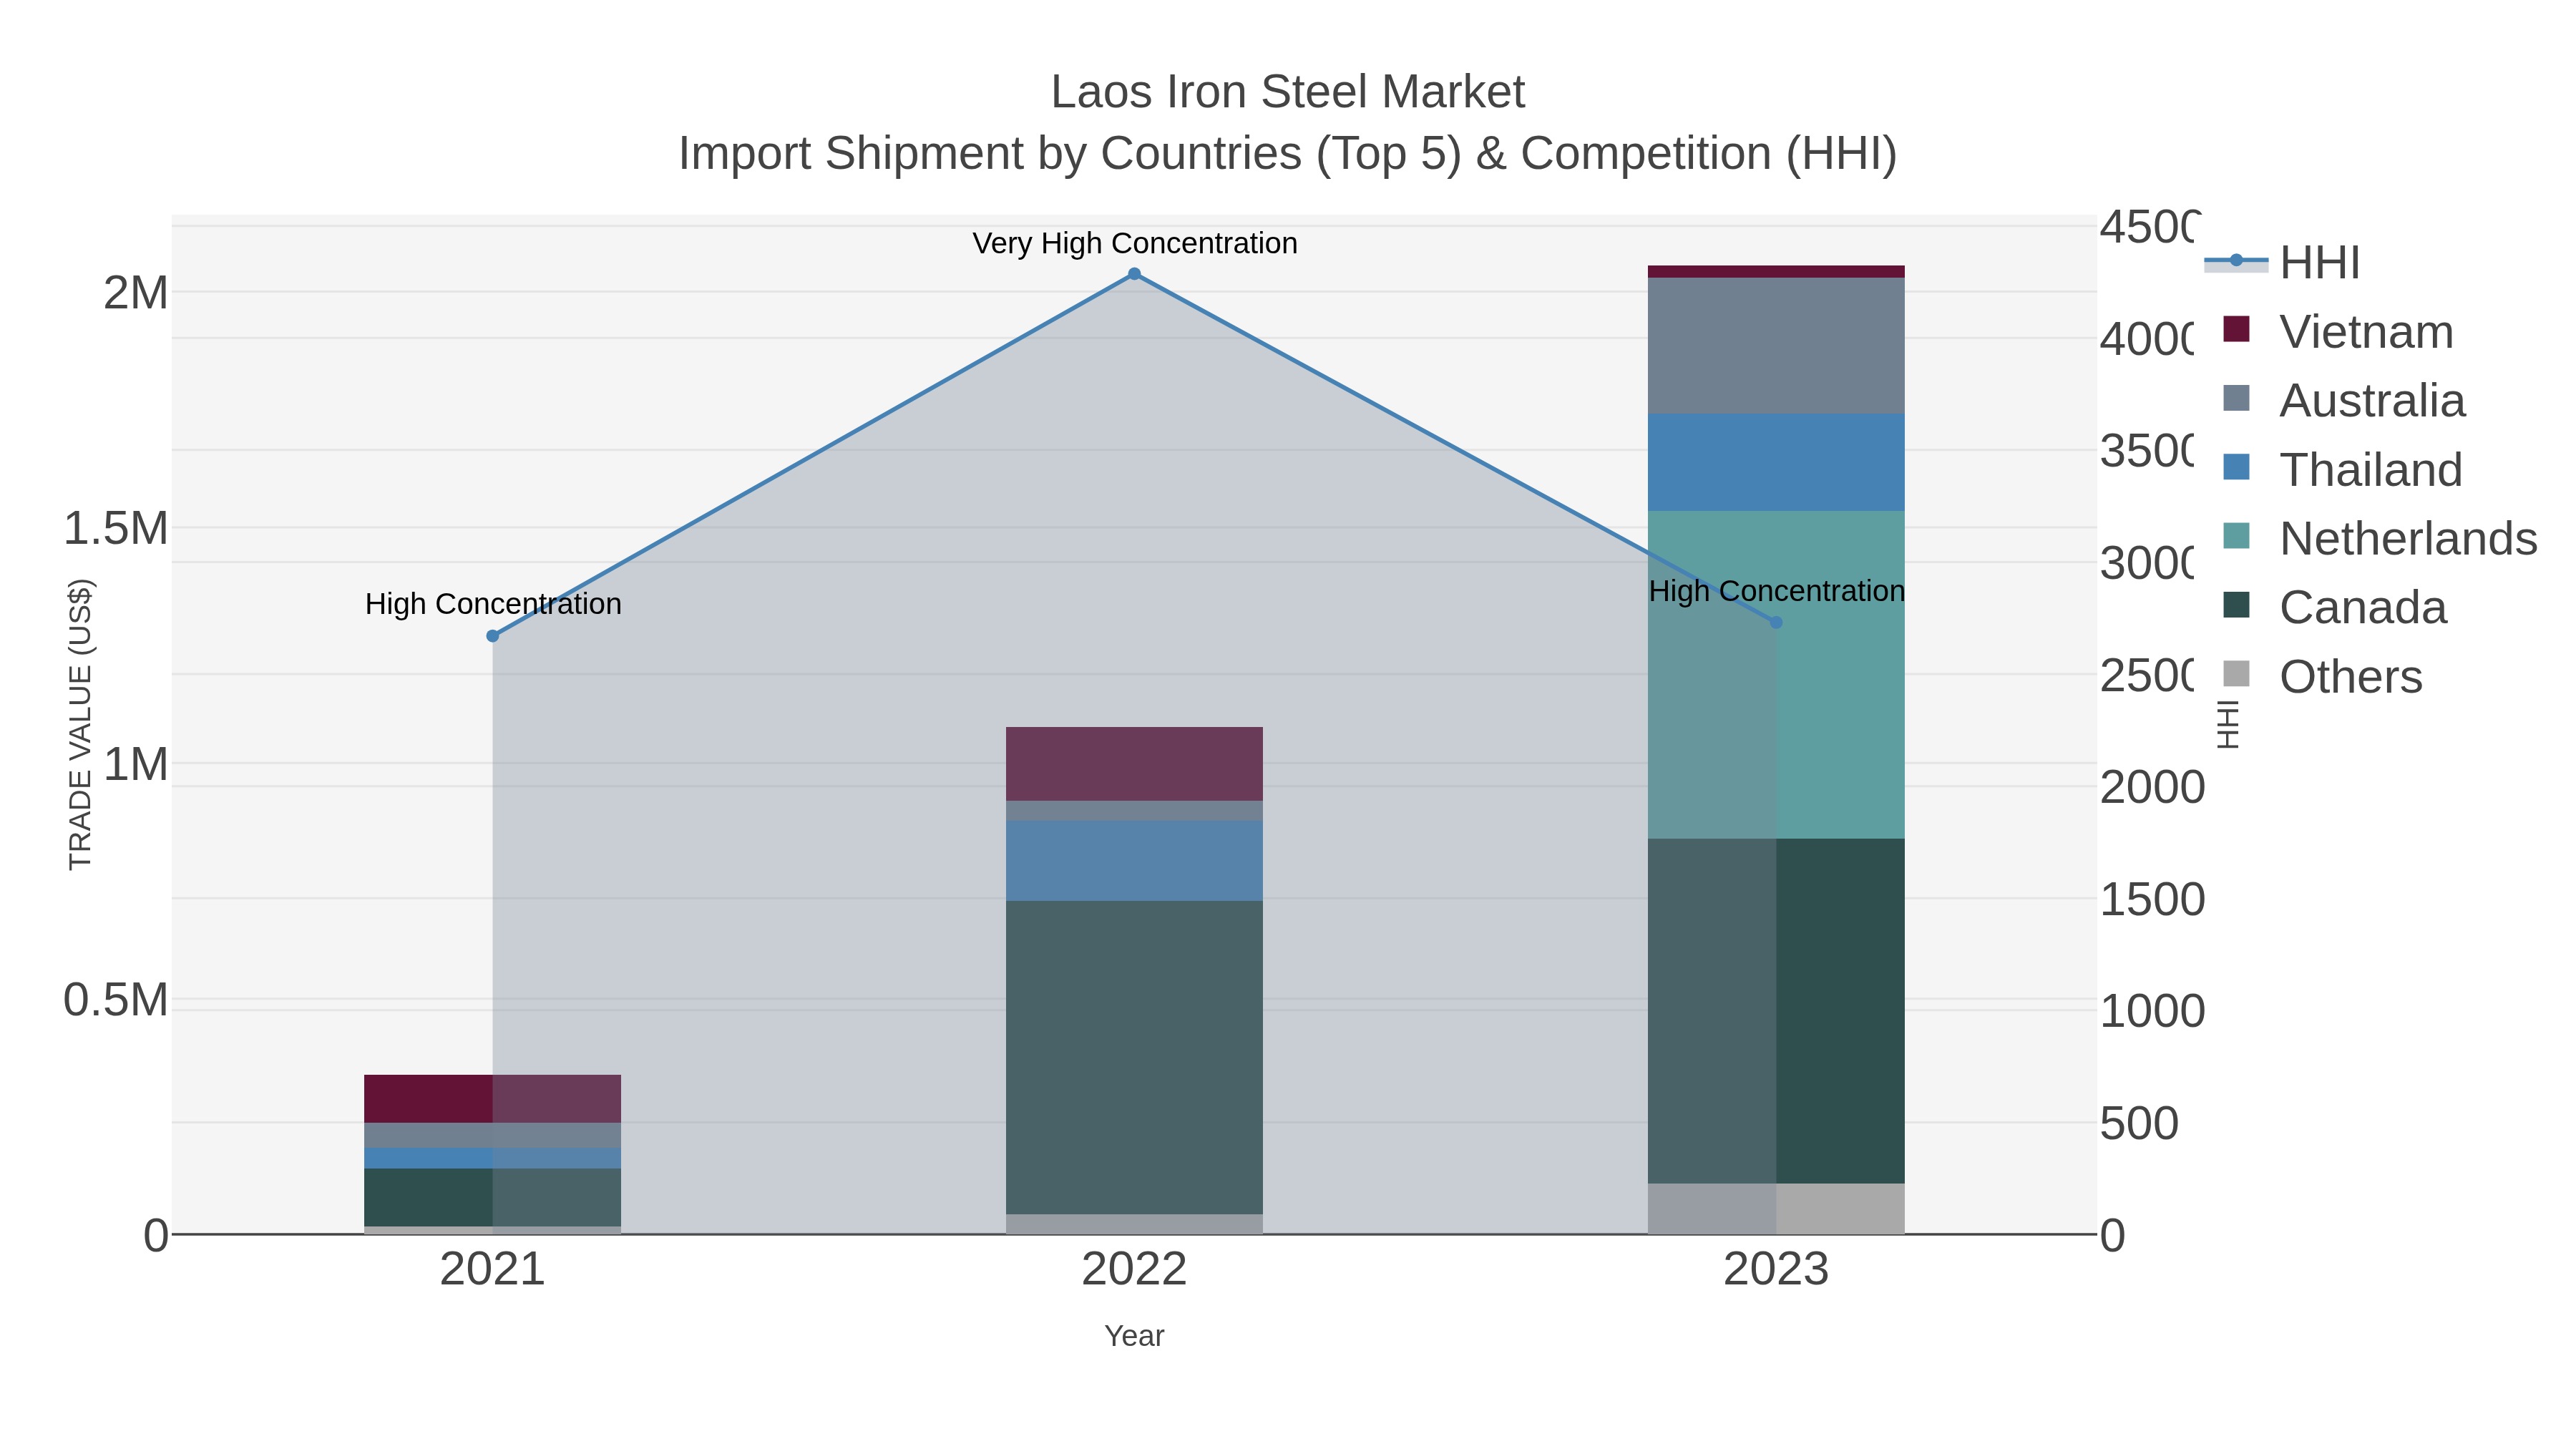Click the rotated 'HHI' right-axis title
The height and width of the screenshot is (1449, 2576).
[2228, 725]
